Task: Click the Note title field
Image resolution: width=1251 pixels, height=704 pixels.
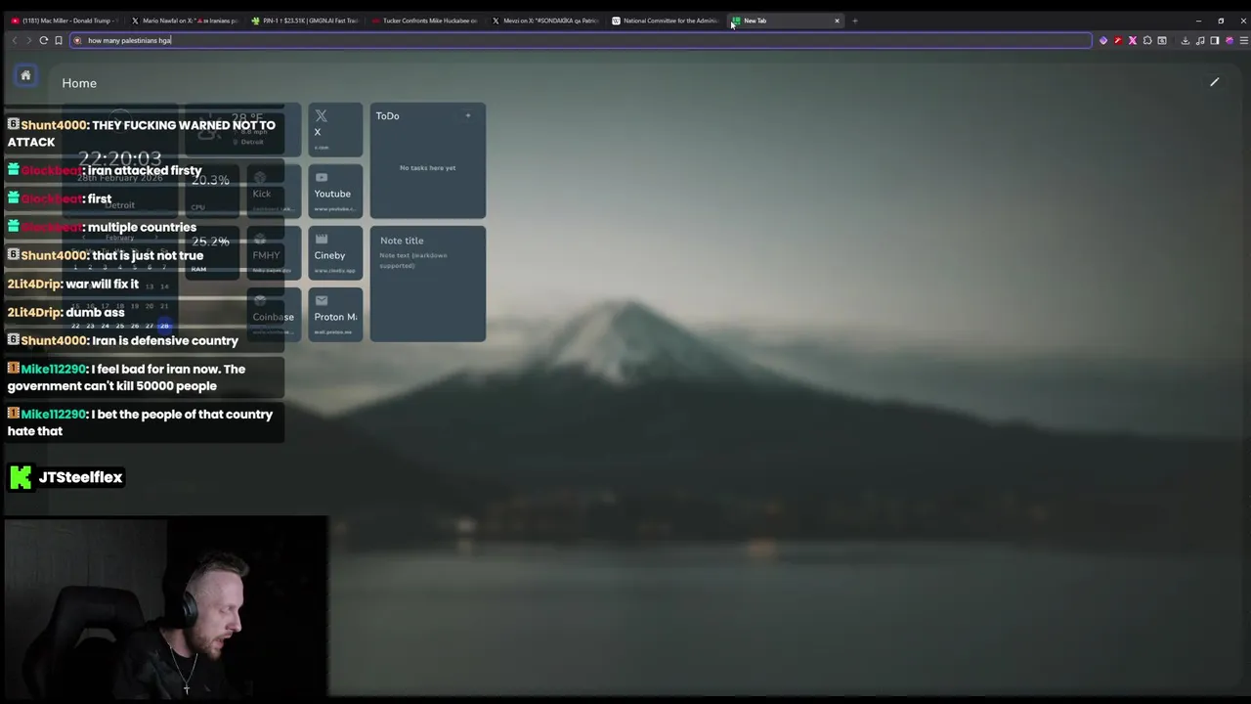Action: coord(402,241)
